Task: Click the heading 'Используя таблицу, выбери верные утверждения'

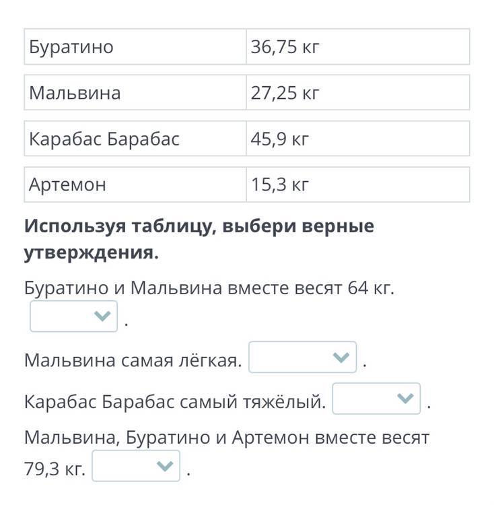Action: coord(199,239)
